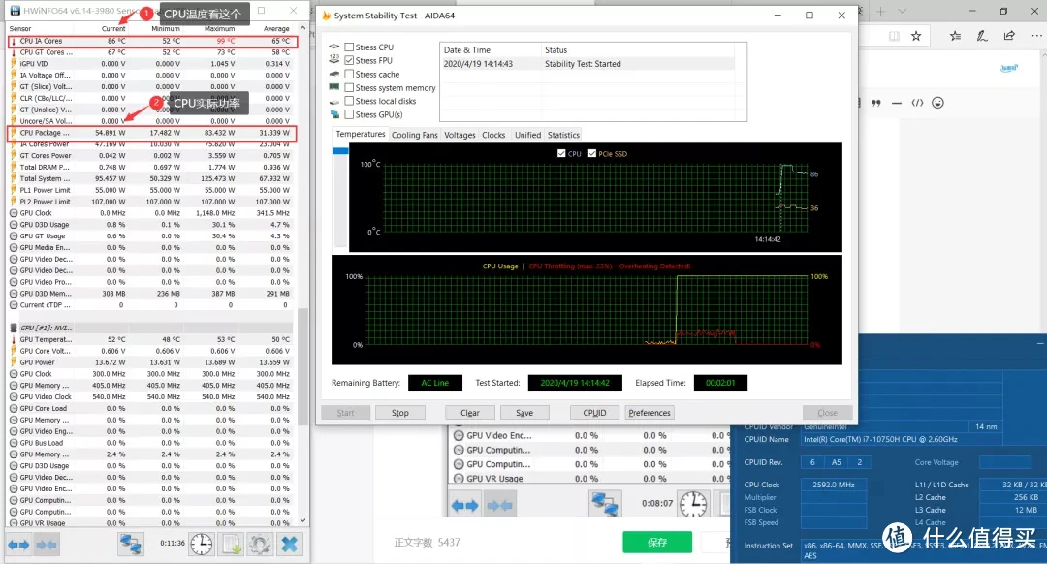This screenshot has height=564, width=1047.
Task: Insert a code block with the </> icon
Action: tap(917, 103)
